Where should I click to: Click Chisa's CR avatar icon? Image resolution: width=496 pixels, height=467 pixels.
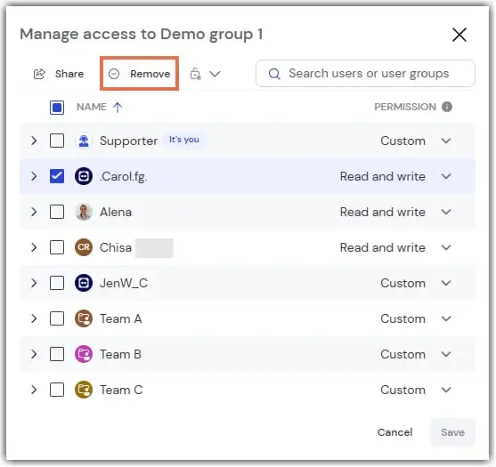coord(84,247)
